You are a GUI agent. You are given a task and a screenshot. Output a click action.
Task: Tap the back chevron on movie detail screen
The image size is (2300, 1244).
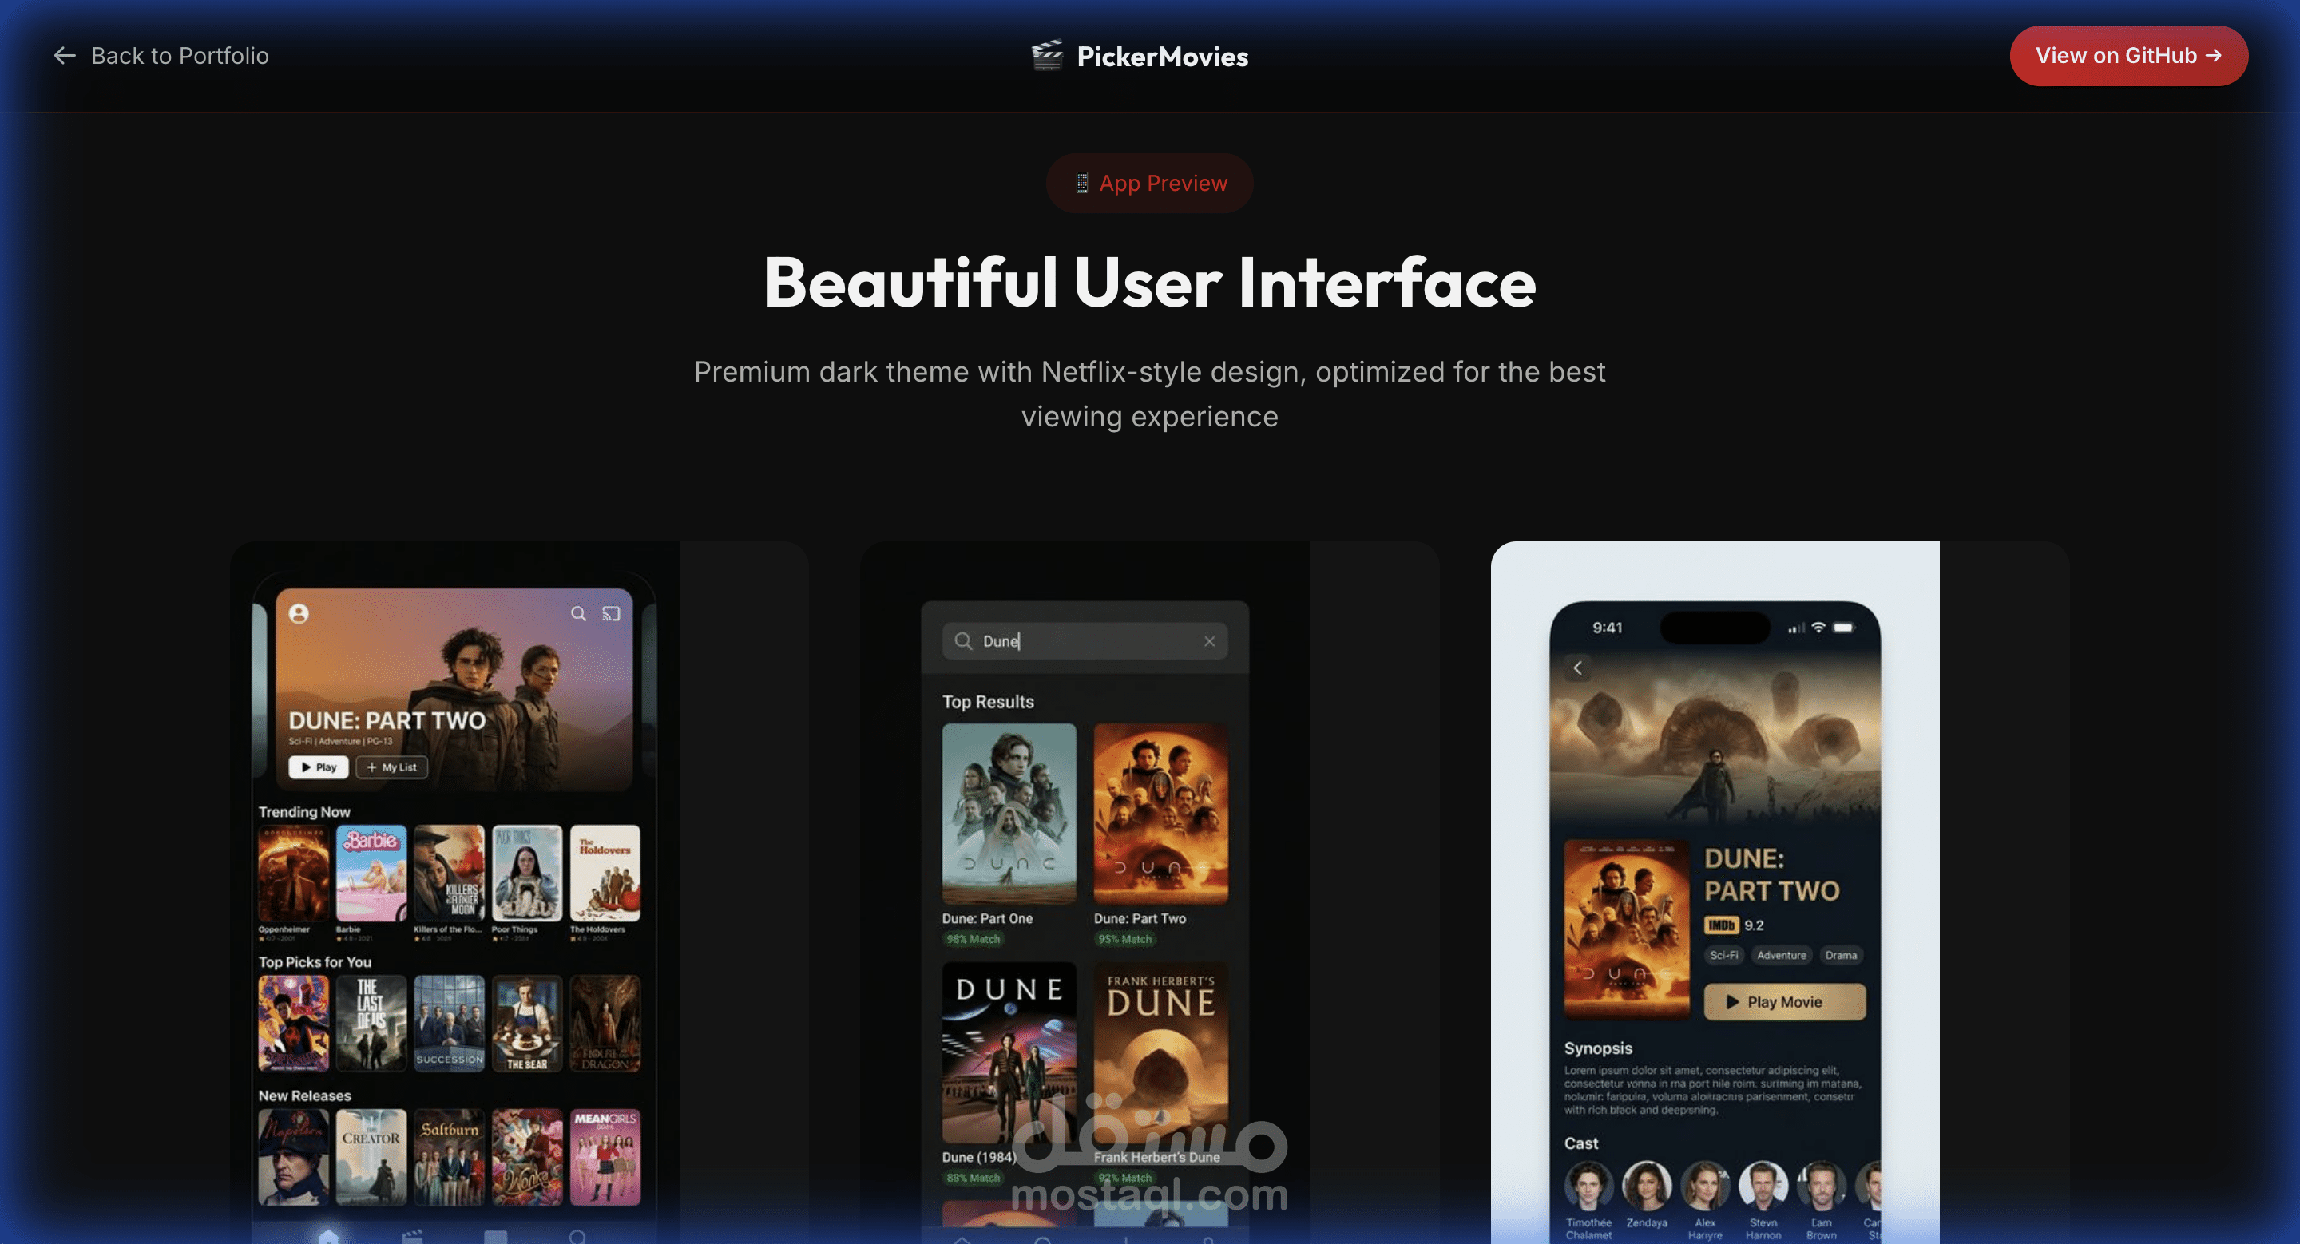[1578, 668]
